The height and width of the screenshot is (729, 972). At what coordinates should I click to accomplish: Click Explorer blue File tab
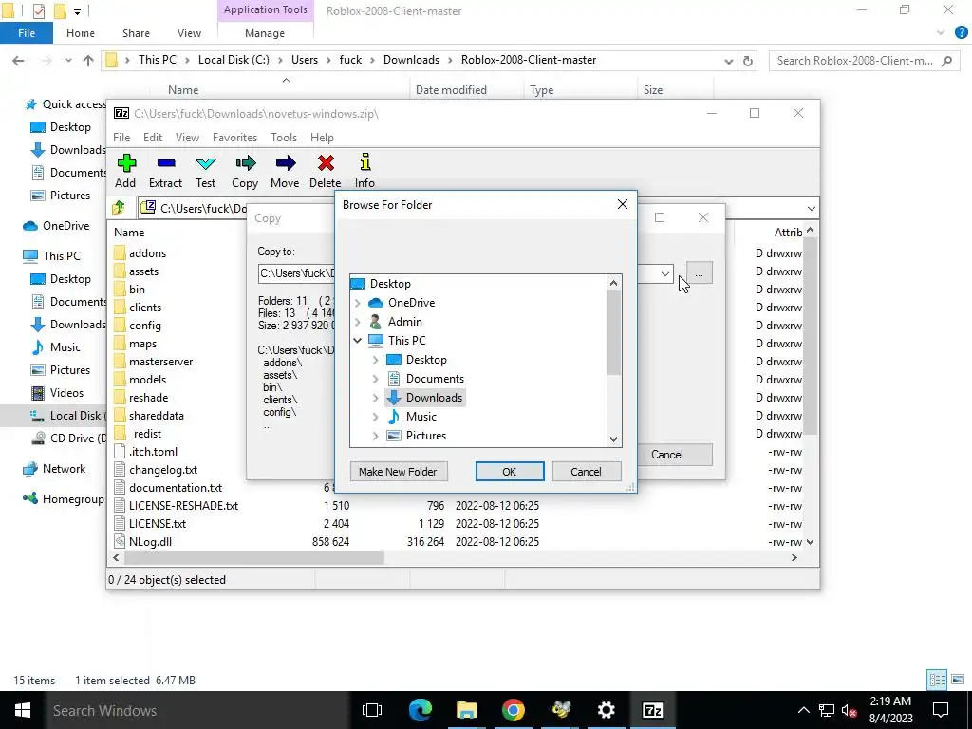pyautogui.click(x=27, y=33)
